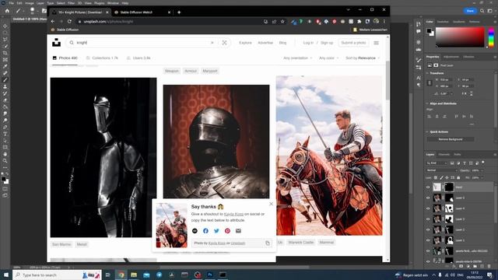This screenshot has height=280, width=498.
Task: Open Photoshop search icon at top right
Action: click(x=482, y=11)
